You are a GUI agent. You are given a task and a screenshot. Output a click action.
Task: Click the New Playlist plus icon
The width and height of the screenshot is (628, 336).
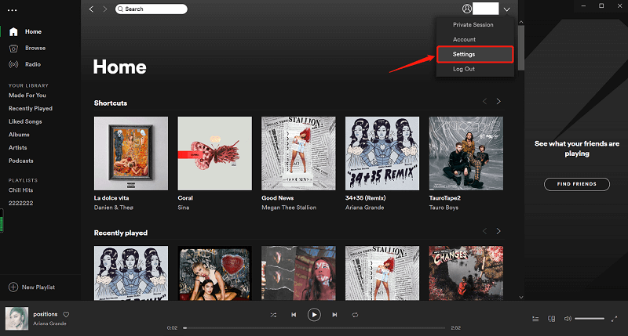point(13,287)
